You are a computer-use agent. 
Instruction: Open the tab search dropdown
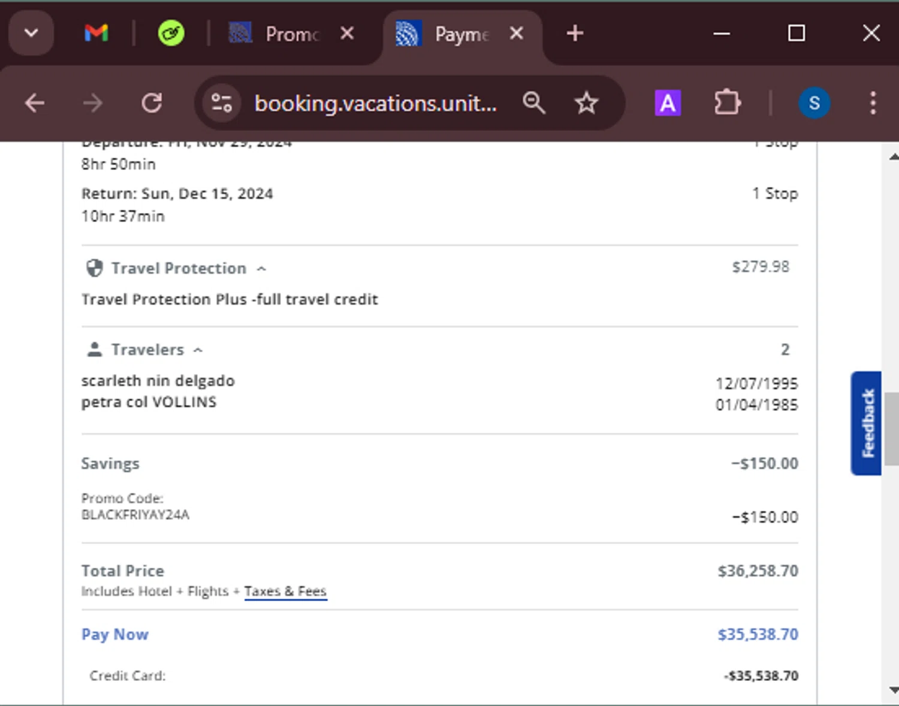[x=31, y=34]
